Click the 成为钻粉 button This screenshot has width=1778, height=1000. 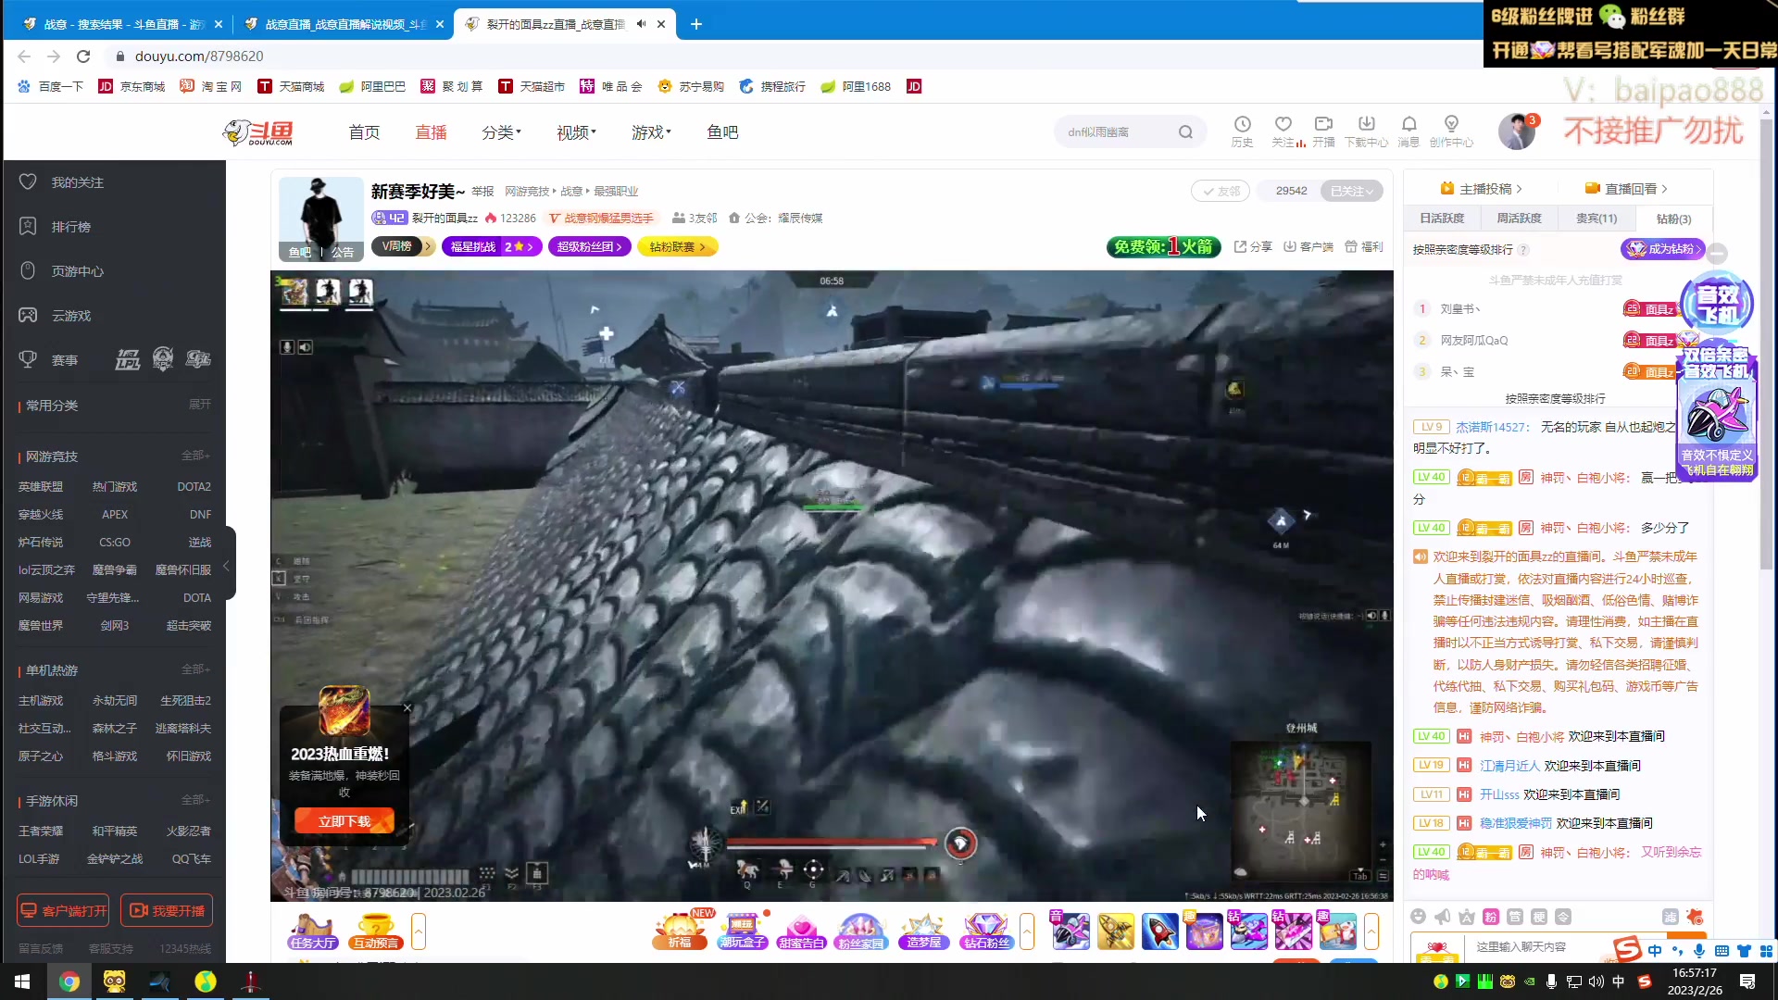(x=1663, y=249)
